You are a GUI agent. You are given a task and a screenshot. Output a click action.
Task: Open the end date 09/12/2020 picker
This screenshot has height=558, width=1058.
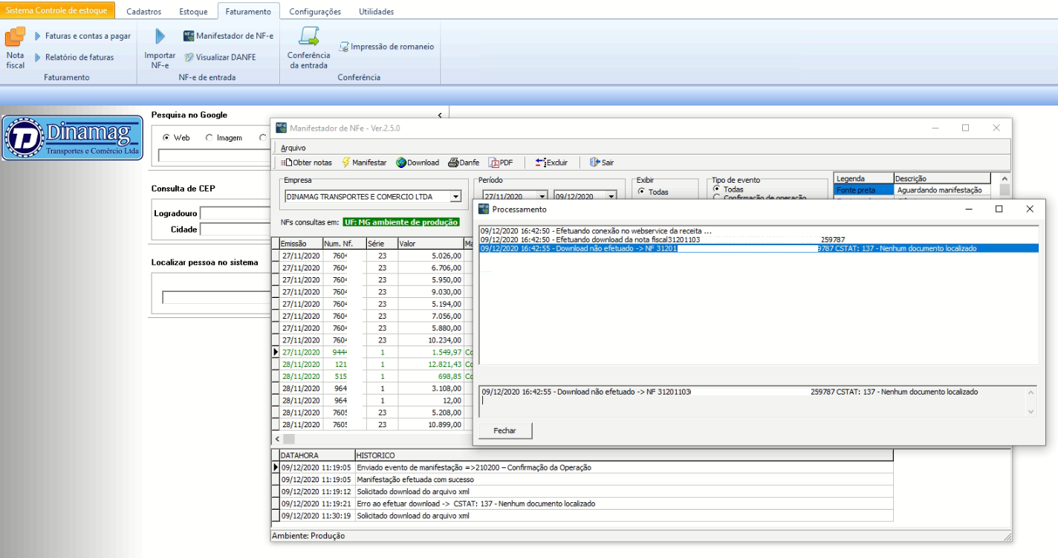pyautogui.click(x=611, y=196)
